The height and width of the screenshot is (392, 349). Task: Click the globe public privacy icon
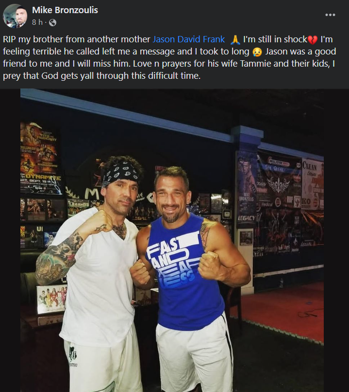pyautogui.click(x=52, y=23)
